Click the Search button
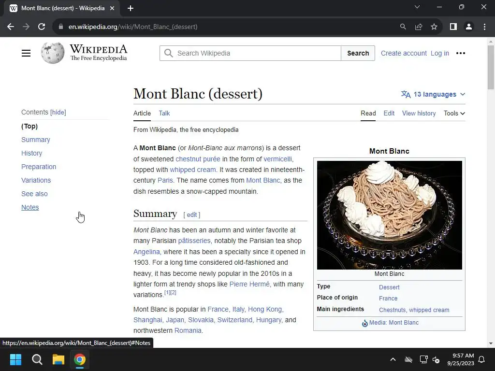 [358, 53]
